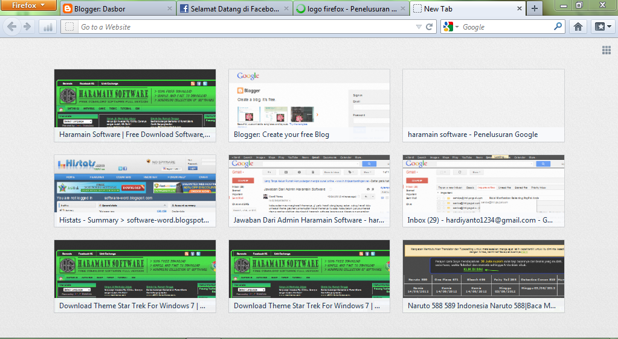Open the Haramain Software Free Download thumbnail
The width and height of the screenshot is (618, 339).
(x=135, y=106)
